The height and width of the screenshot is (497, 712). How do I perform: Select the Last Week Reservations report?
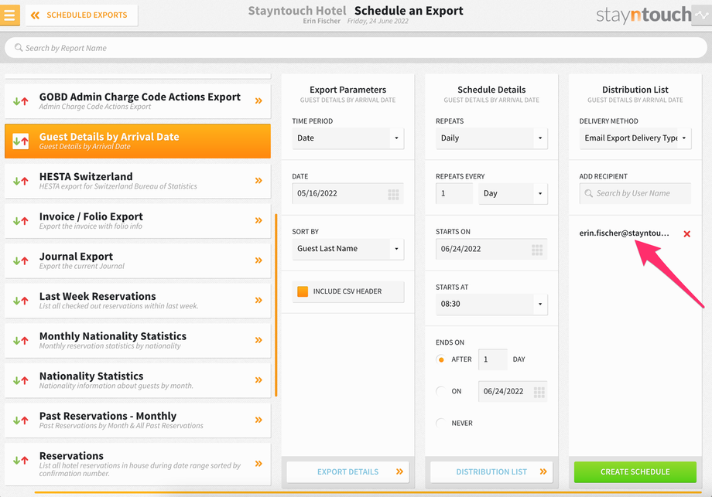138,301
